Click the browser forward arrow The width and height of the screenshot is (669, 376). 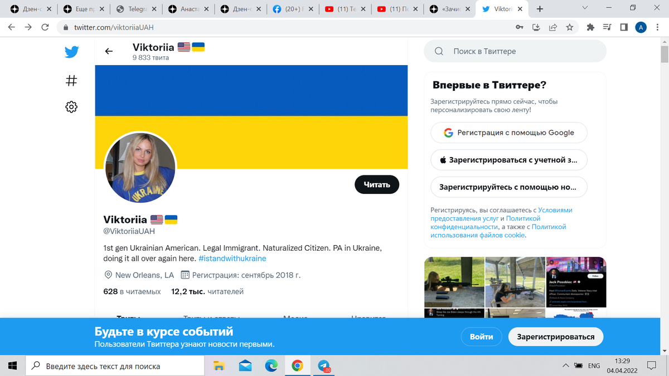point(28,27)
